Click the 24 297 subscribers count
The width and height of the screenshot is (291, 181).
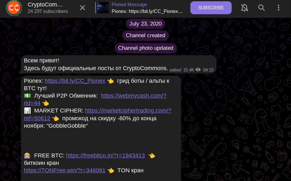click(x=48, y=11)
